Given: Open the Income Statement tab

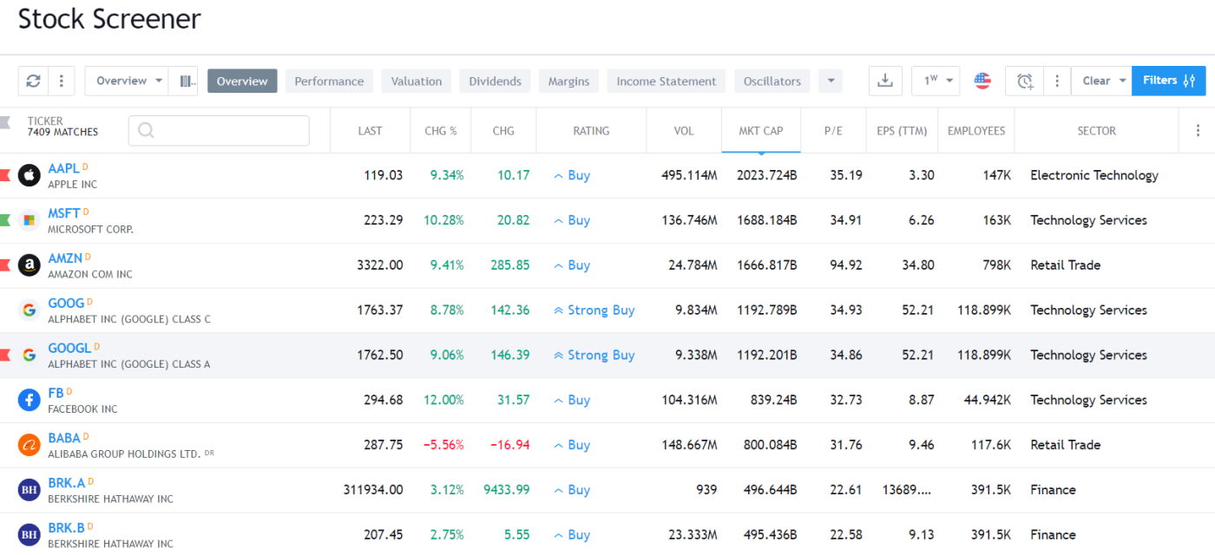Looking at the screenshot, I should pos(666,81).
